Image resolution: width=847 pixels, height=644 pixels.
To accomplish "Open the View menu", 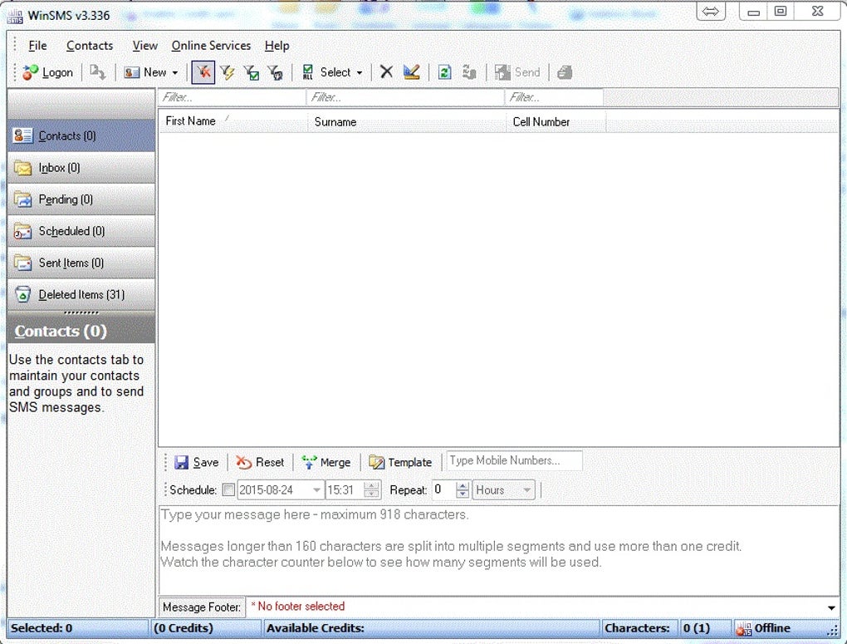I will (x=144, y=46).
